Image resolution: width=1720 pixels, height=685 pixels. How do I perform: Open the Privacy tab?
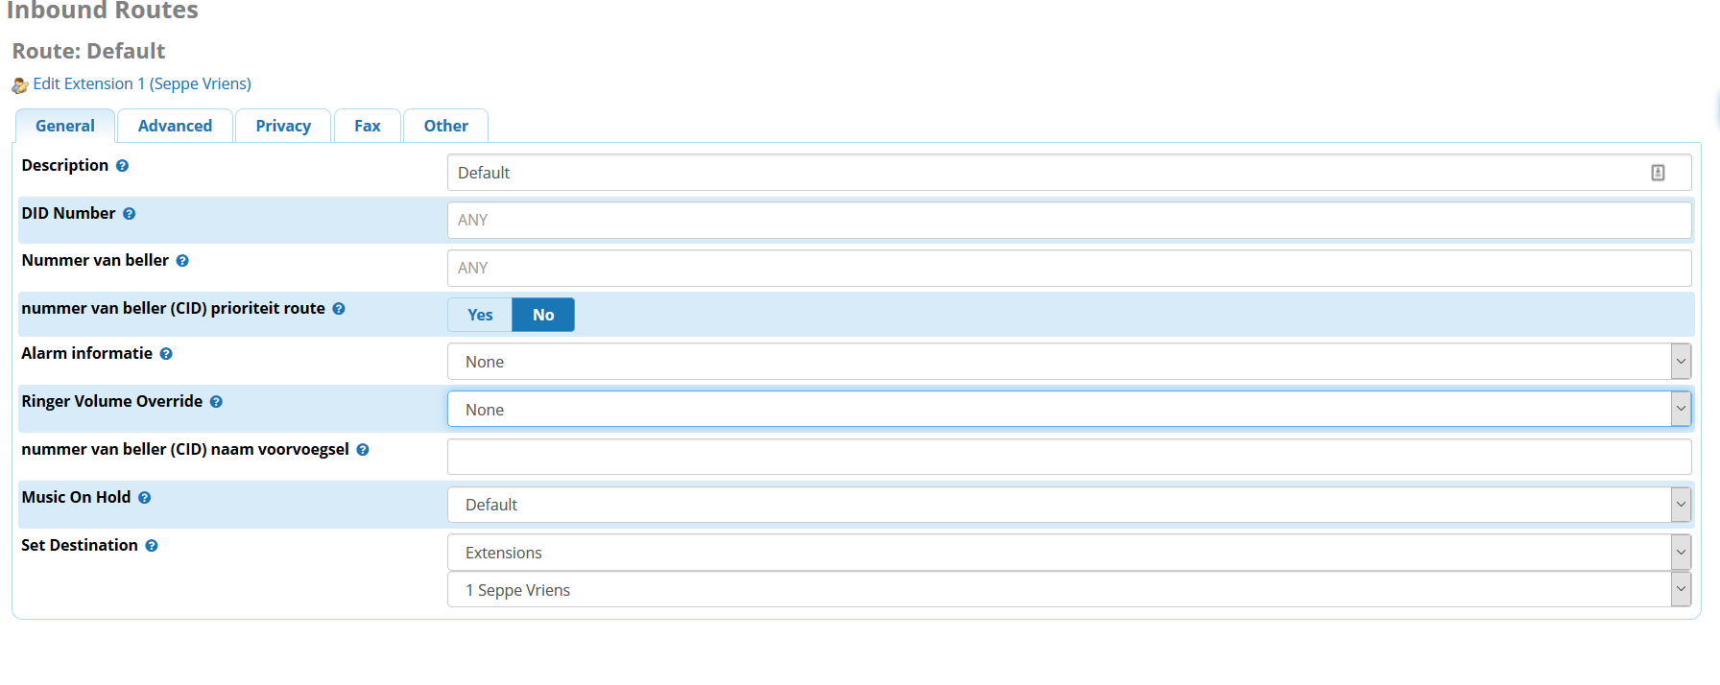point(283,126)
